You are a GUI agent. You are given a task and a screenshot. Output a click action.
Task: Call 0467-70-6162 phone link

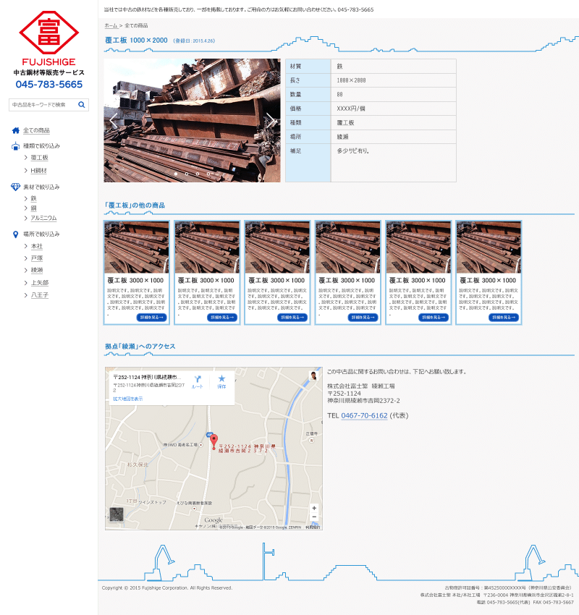click(x=364, y=416)
